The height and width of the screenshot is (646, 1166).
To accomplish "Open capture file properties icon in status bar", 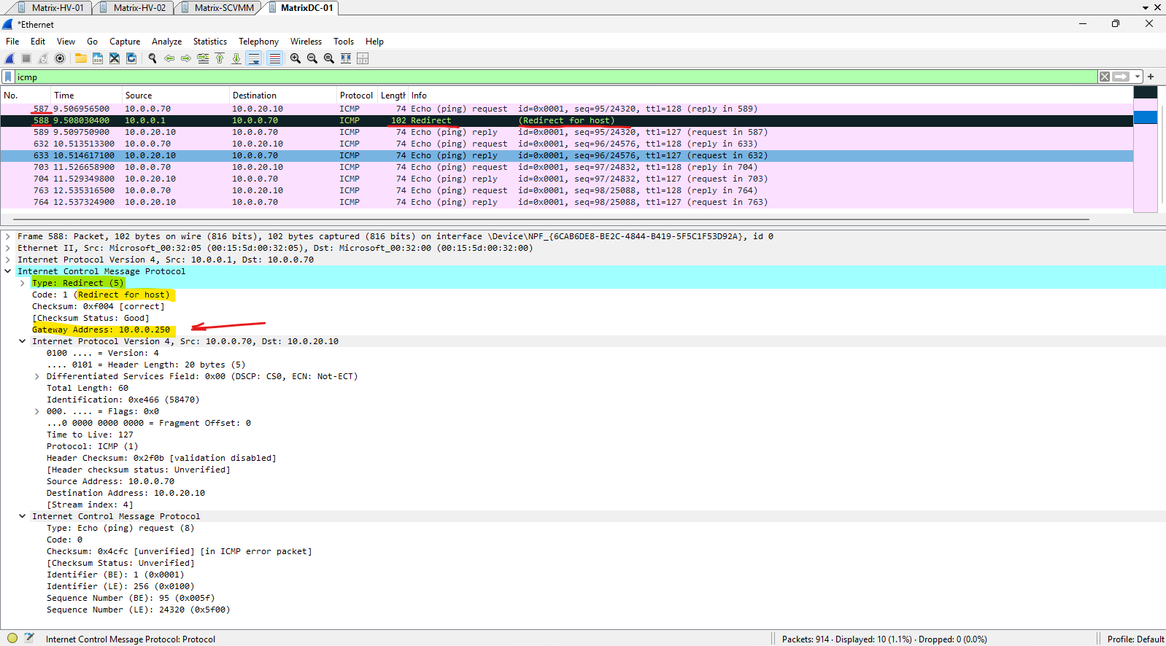I will pyautogui.click(x=29, y=638).
